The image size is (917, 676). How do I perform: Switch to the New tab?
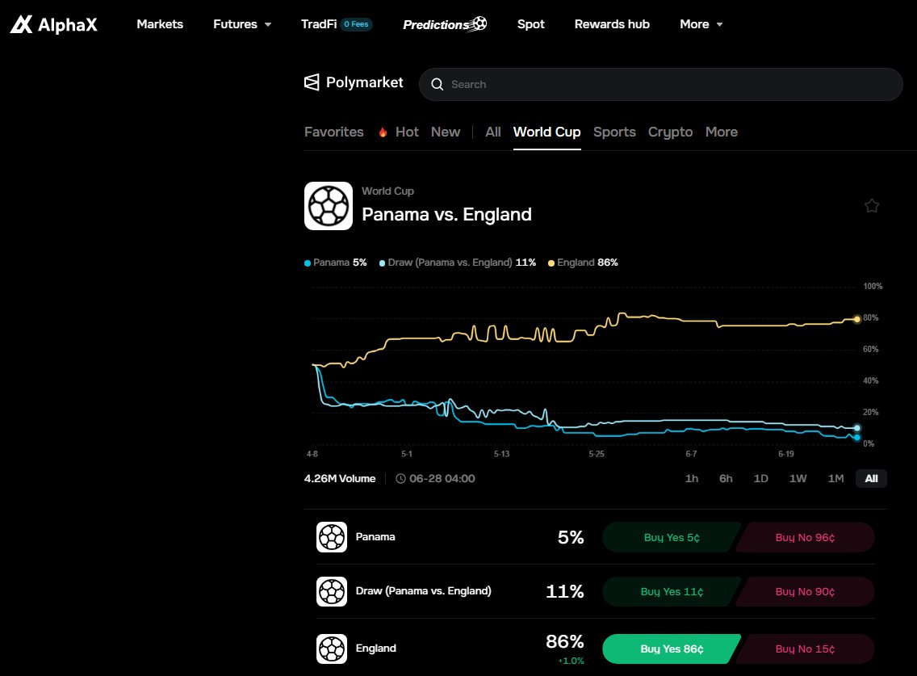pos(446,132)
